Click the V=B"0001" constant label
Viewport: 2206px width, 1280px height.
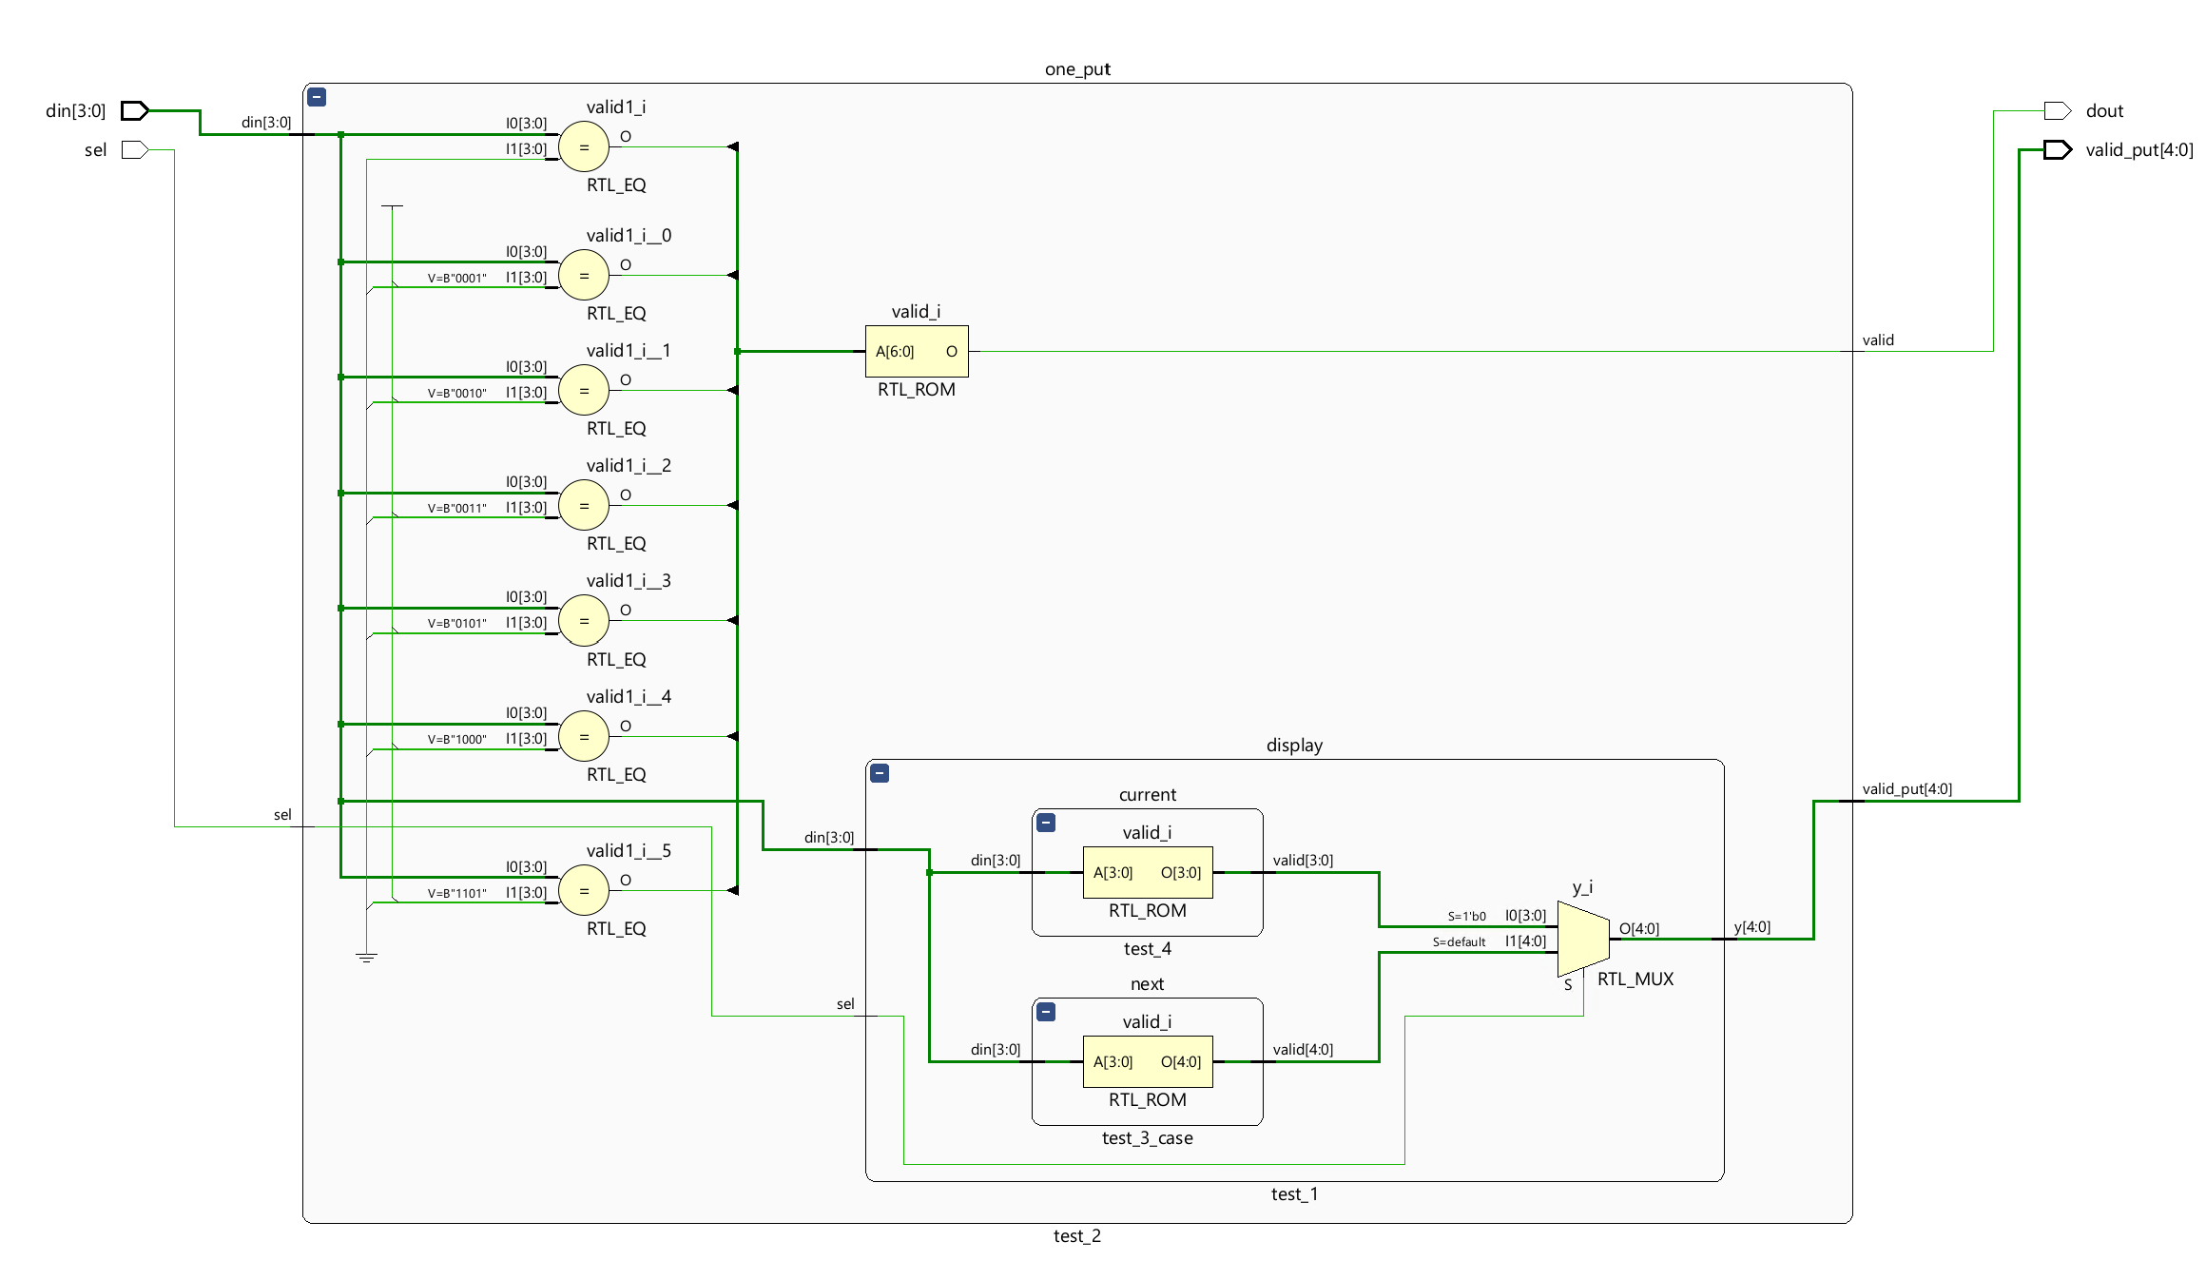[x=456, y=278]
